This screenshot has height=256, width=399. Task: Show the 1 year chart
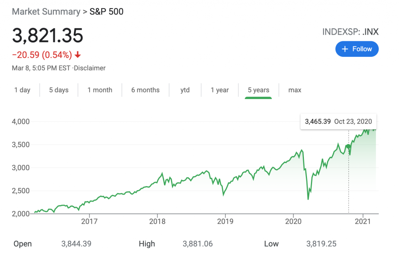coord(220,90)
